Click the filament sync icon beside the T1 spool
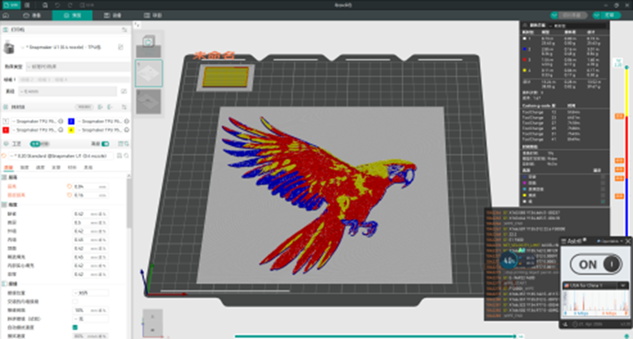Image resolution: width=633 pixels, height=339 pixels. (x=61, y=121)
